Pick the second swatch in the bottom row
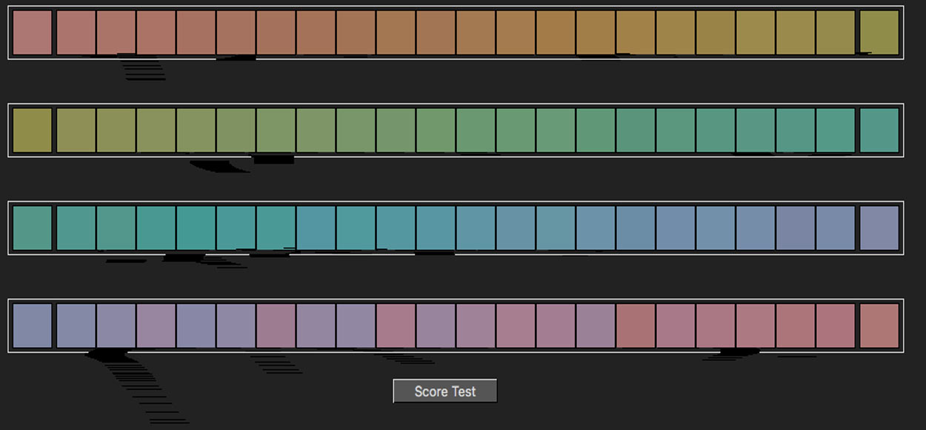 pyautogui.click(x=76, y=326)
